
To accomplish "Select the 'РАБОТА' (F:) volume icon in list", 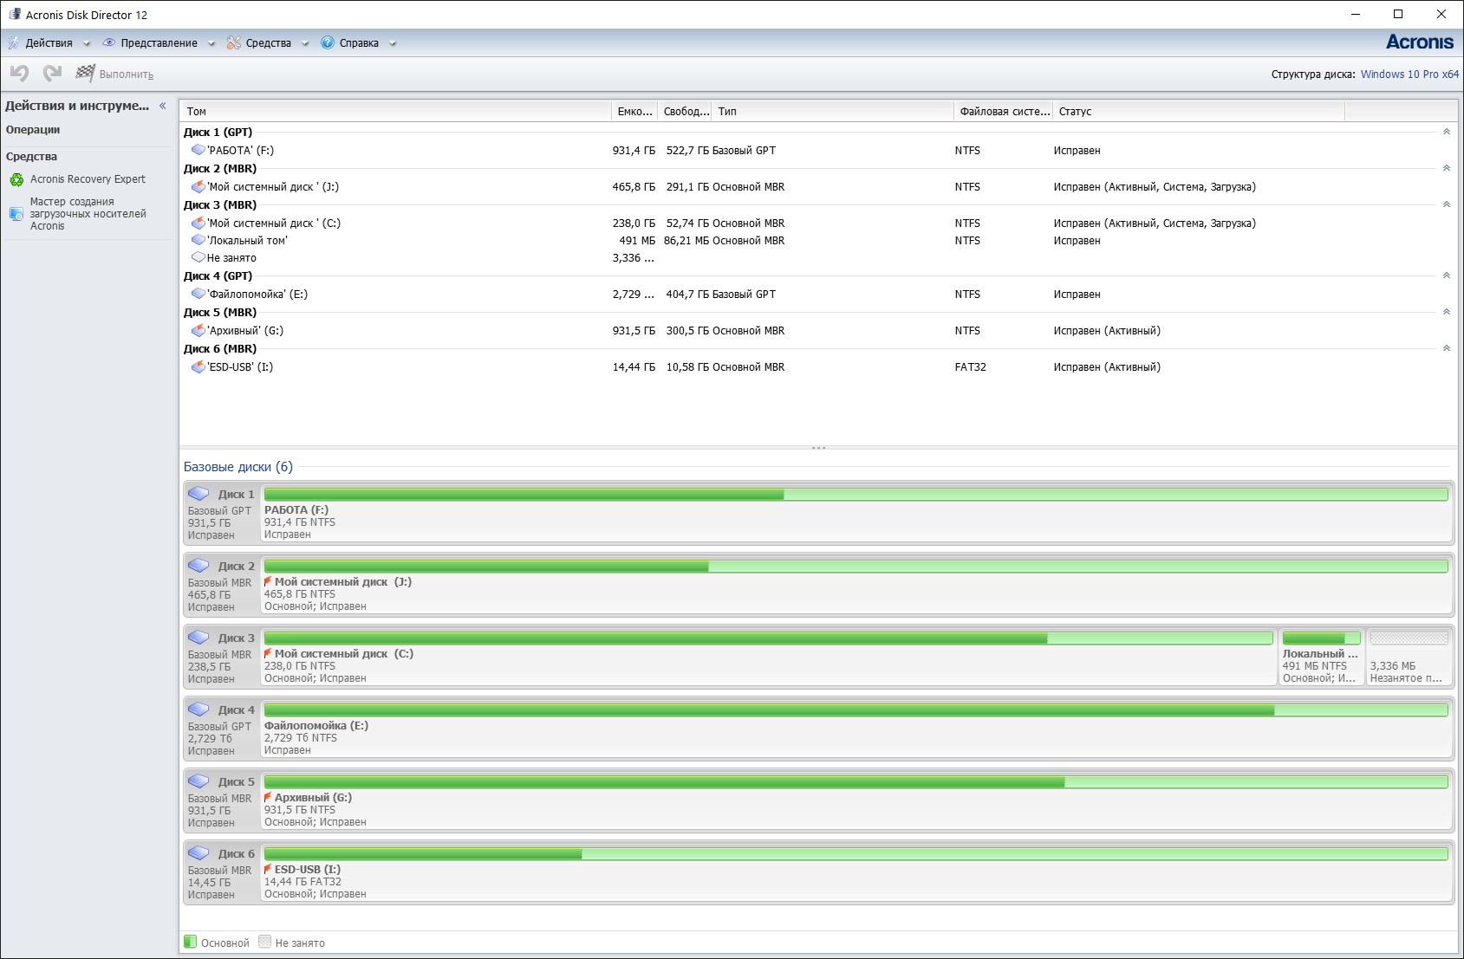I will coord(198,150).
